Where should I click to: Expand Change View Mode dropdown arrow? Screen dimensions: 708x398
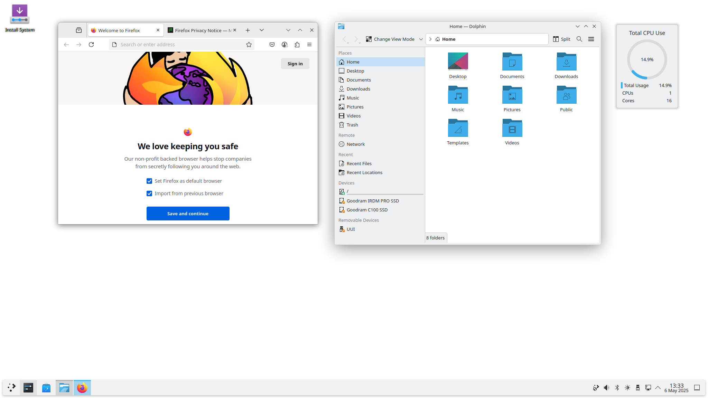coord(421,39)
